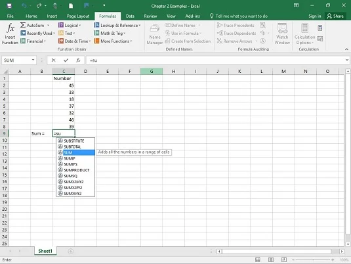
Task: Open the Name Box dropdown arrow
Action: click(x=33, y=60)
